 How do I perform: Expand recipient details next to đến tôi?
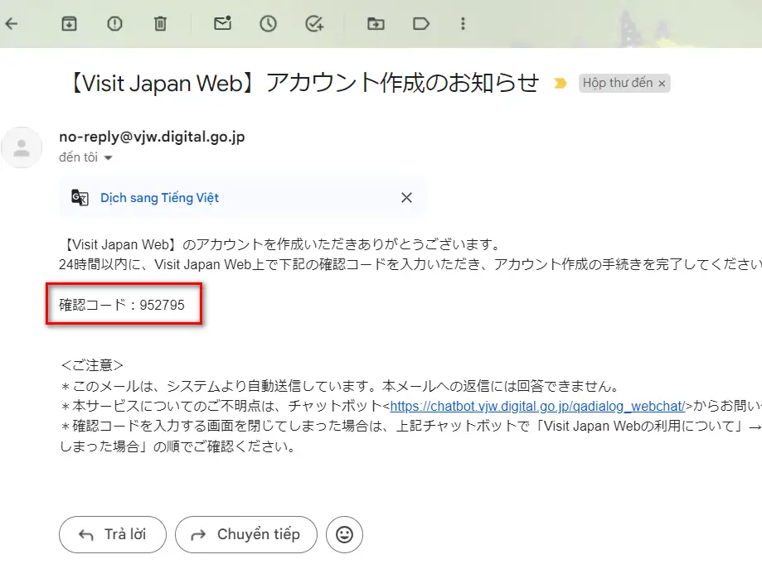pos(108,157)
